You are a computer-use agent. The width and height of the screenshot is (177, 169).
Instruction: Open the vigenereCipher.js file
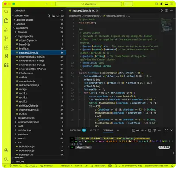coord(38,110)
